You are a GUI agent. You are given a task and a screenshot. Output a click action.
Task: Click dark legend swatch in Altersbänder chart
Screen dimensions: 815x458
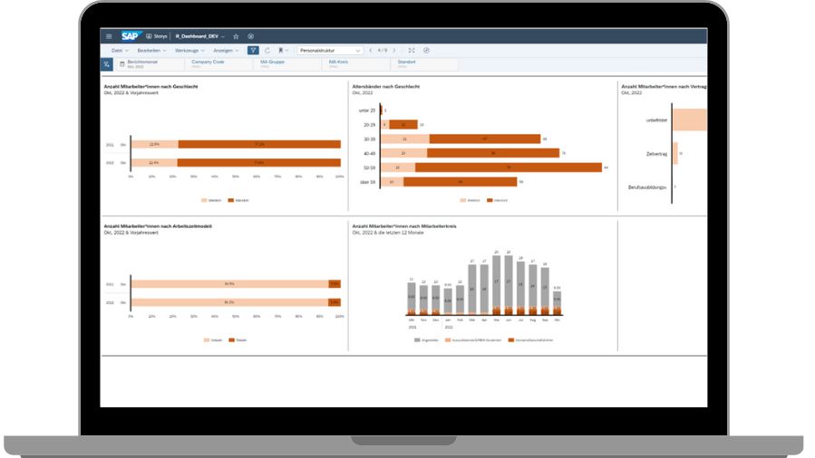click(x=490, y=200)
